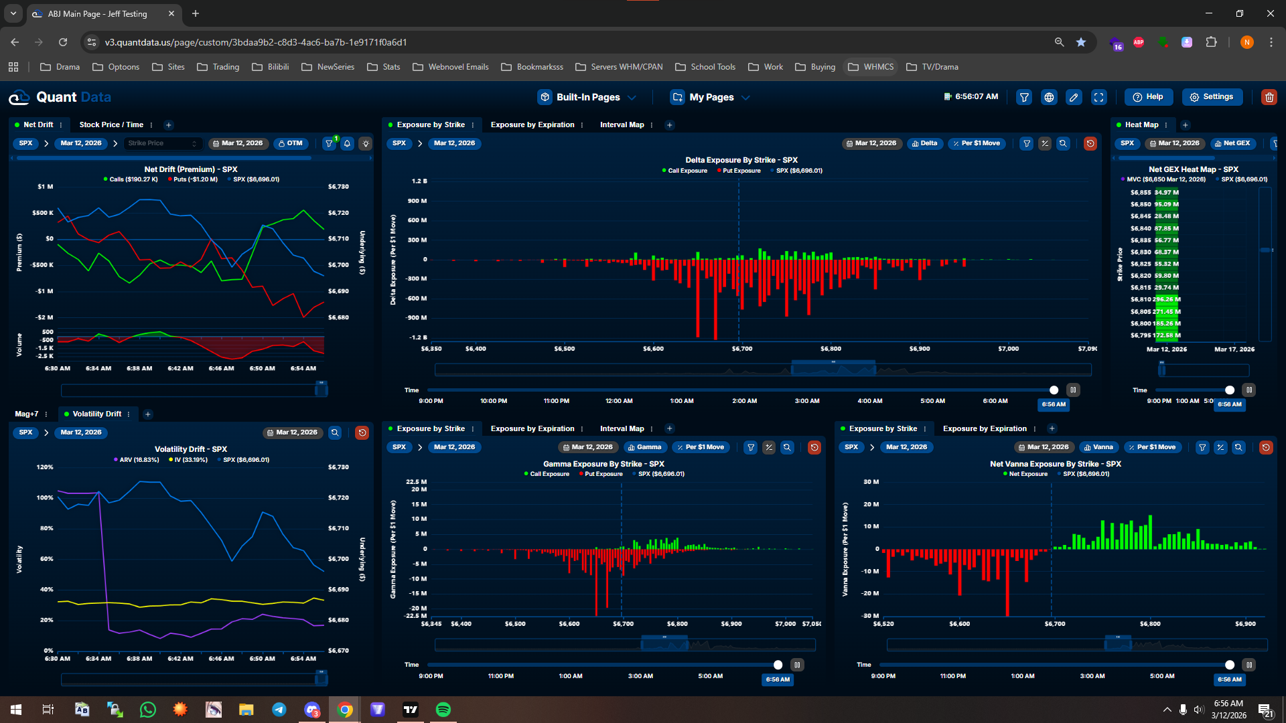Image resolution: width=1286 pixels, height=723 pixels.
Task: Click the global filter icon in header
Action: click(1024, 97)
